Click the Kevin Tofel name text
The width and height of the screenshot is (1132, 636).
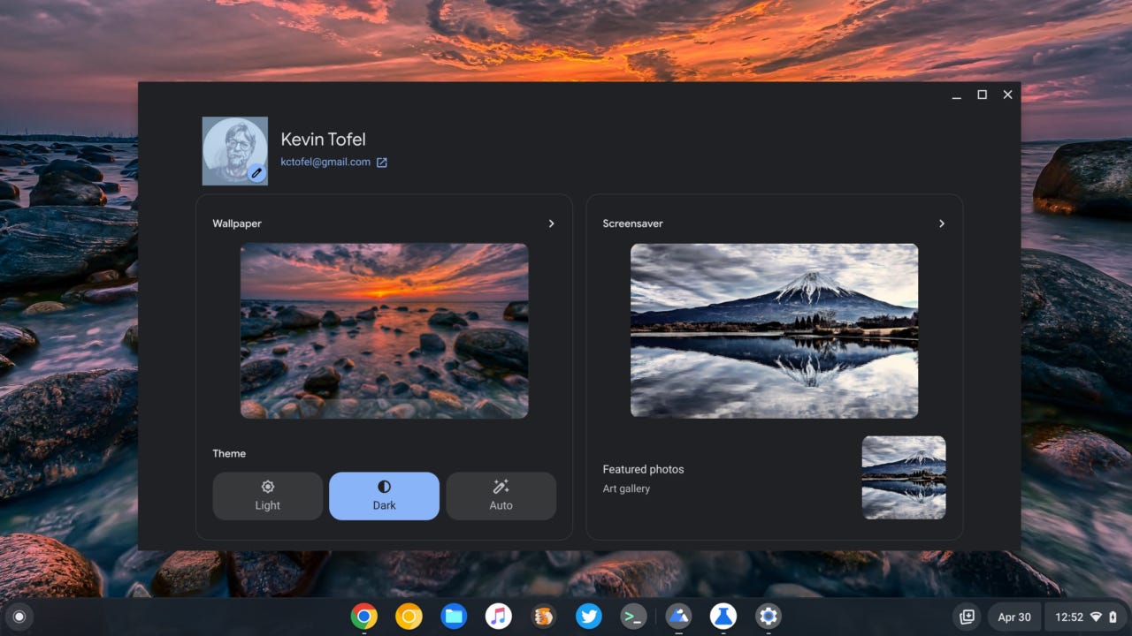(x=323, y=140)
